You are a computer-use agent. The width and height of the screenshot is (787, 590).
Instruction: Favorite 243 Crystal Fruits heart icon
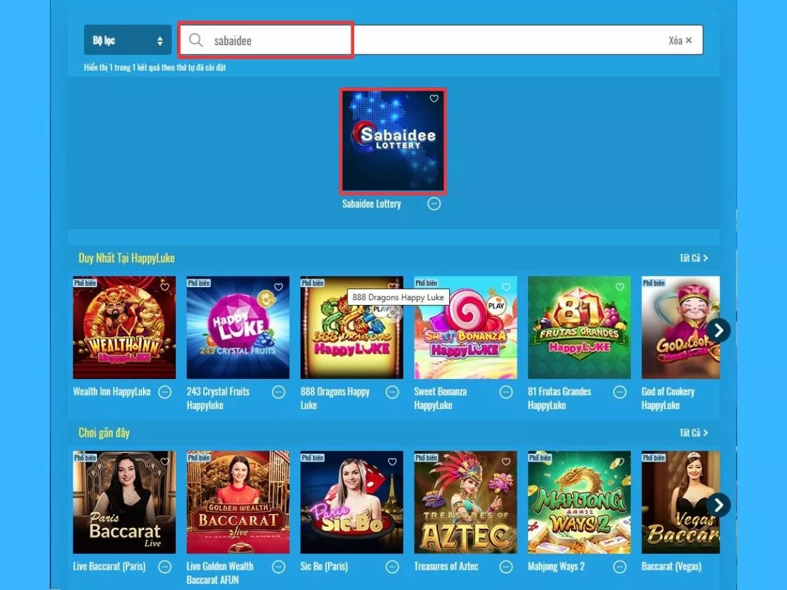[x=279, y=286]
